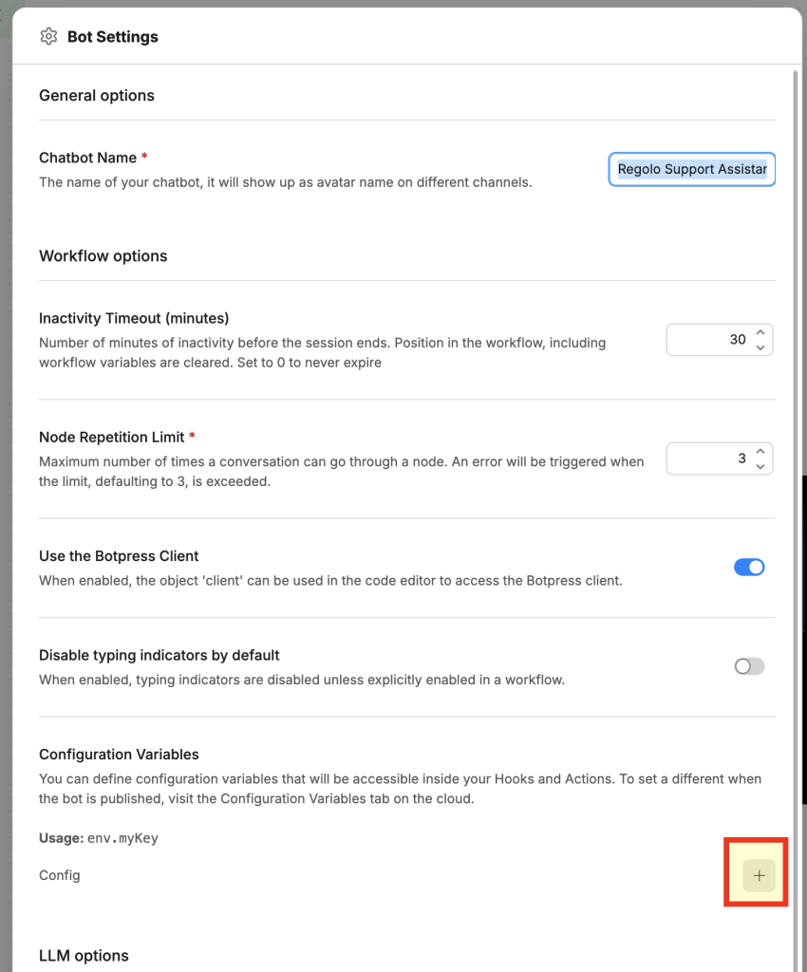Image resolution: width=807 pixels, height=972 pixels.
Task: Increase Inactivity Timeout with up arrow
Action: pyautogui.click(x=760, y=332)
